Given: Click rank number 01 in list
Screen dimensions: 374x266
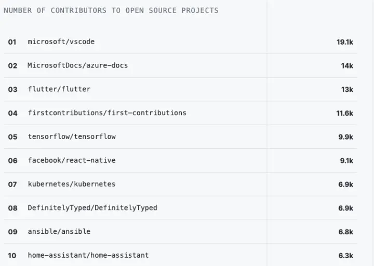Looking at the screenshot, I should tap(12, 42).
